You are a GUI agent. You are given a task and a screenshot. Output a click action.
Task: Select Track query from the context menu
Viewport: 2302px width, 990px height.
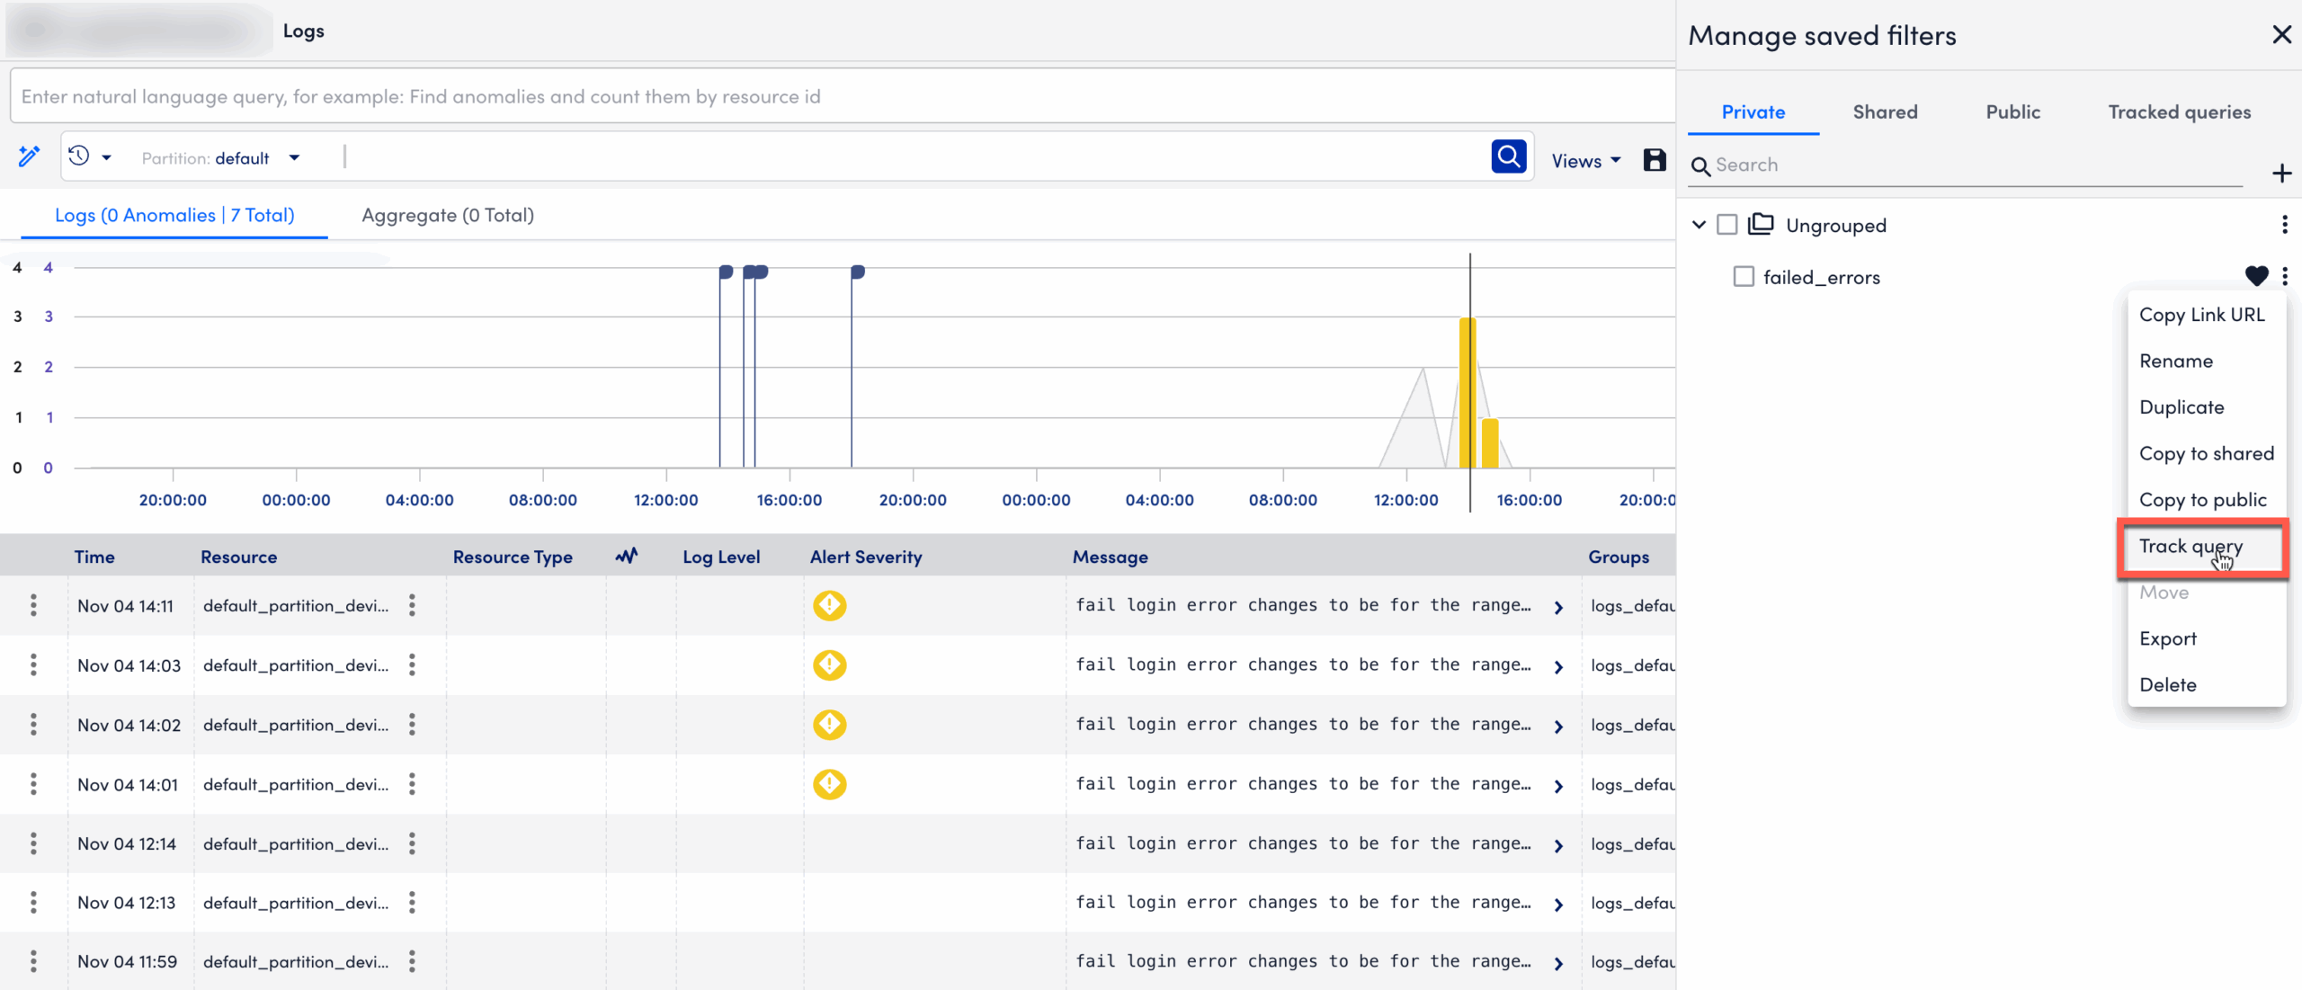(x=2190, y=547)
